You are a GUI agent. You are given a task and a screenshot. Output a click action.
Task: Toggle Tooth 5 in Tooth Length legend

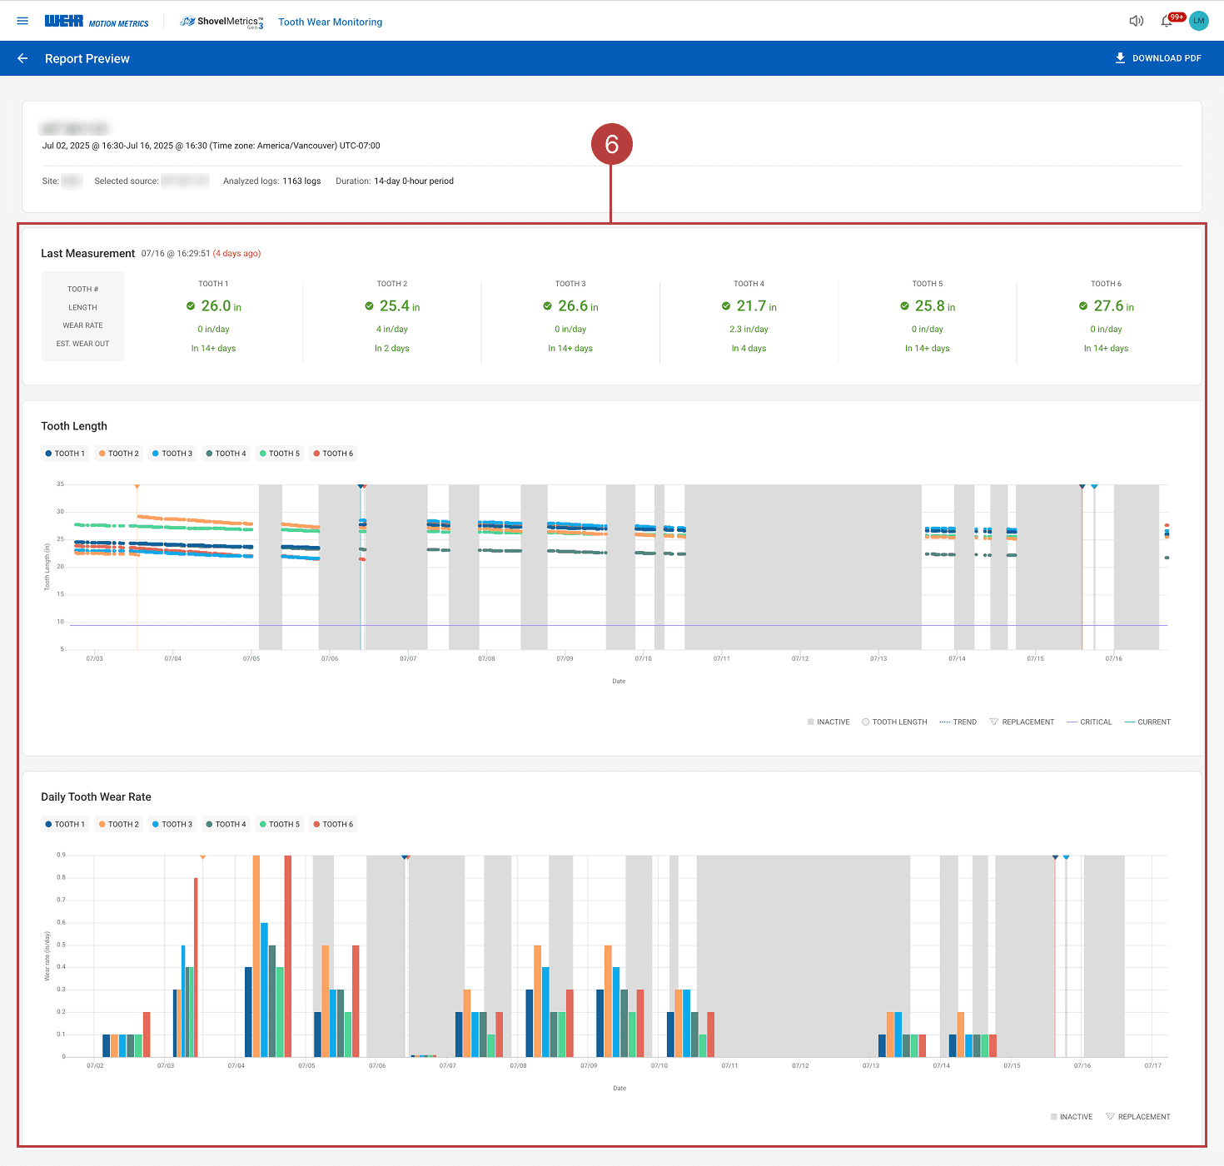click(x=280, y=454)
